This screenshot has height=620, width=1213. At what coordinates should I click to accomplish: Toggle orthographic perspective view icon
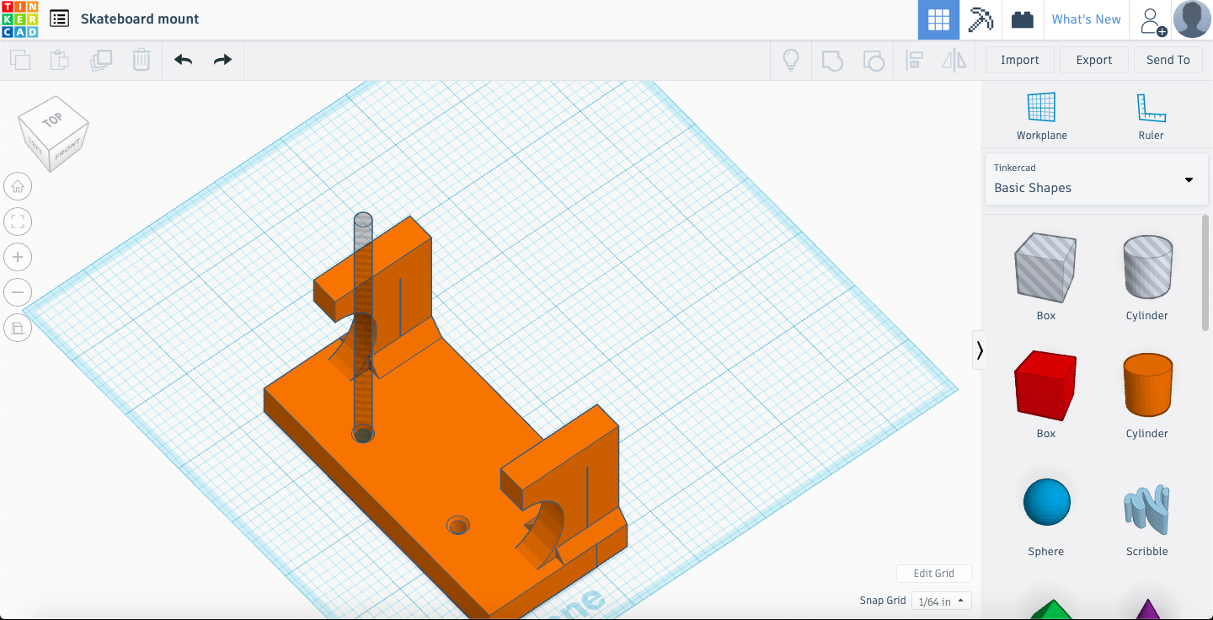tap(18, 328)
